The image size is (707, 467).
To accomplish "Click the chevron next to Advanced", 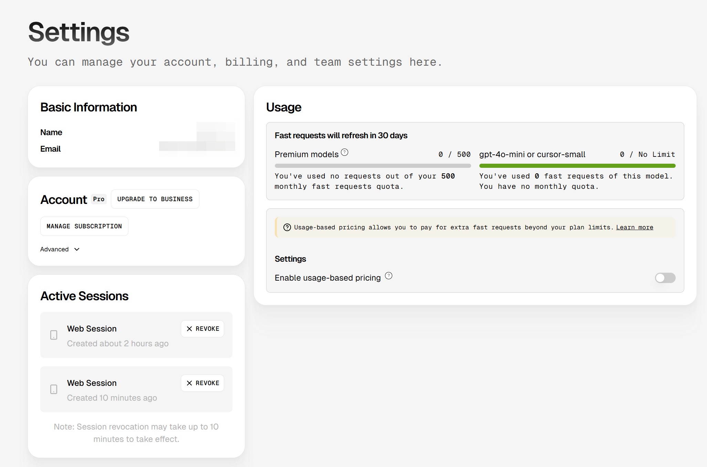I will 77,249.
